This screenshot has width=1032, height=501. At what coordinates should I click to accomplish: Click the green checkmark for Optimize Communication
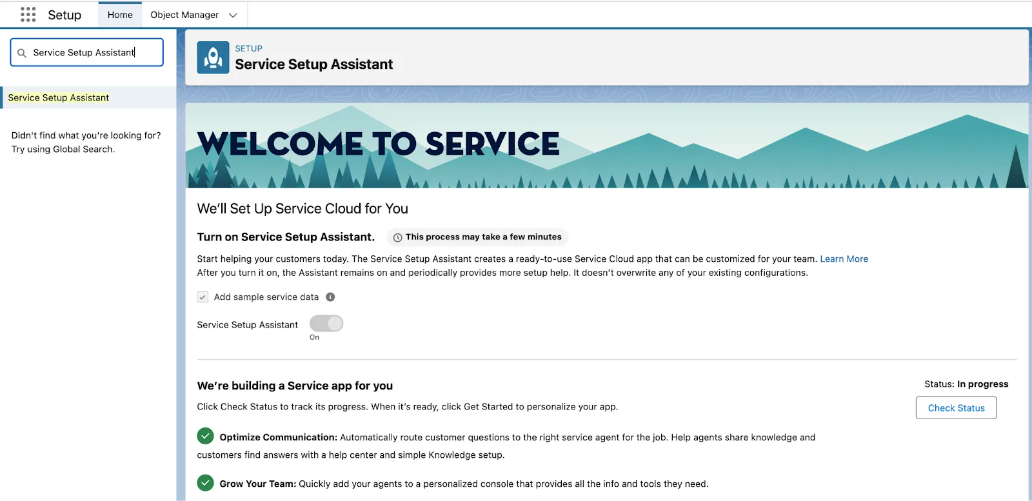coord(205,437)
